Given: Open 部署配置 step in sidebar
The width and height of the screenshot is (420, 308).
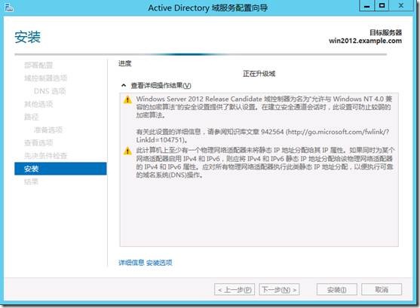Looking at the screenshot, I should 38,66.
